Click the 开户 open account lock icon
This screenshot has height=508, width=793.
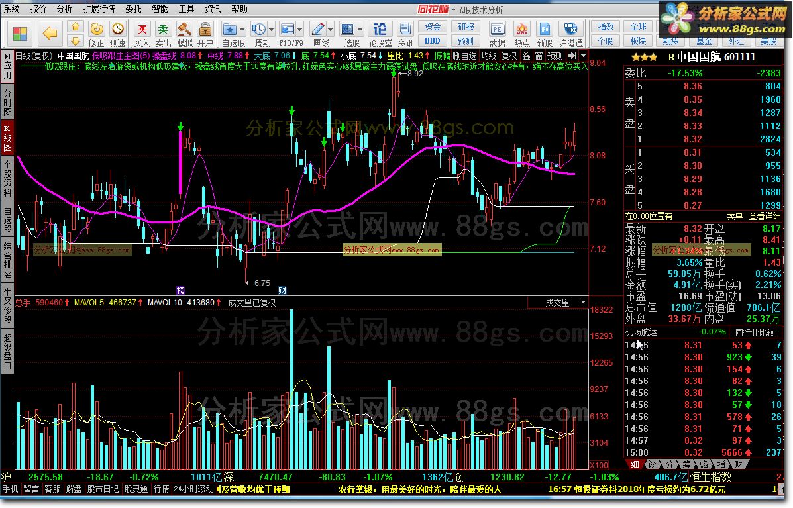click(205, 35)
